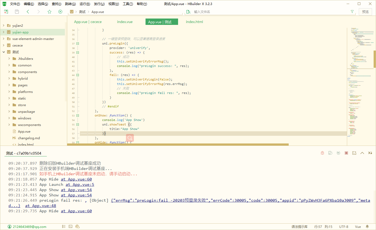Bookmark with the star icon
The height and width of the screenshot is (230, 376).
(49, 12)
